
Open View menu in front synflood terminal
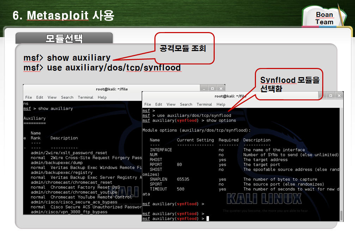[171, 104]
